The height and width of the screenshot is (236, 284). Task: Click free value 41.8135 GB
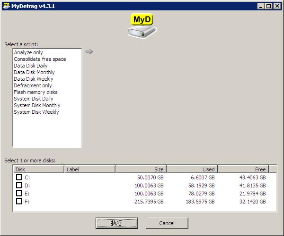coord(252,185)
